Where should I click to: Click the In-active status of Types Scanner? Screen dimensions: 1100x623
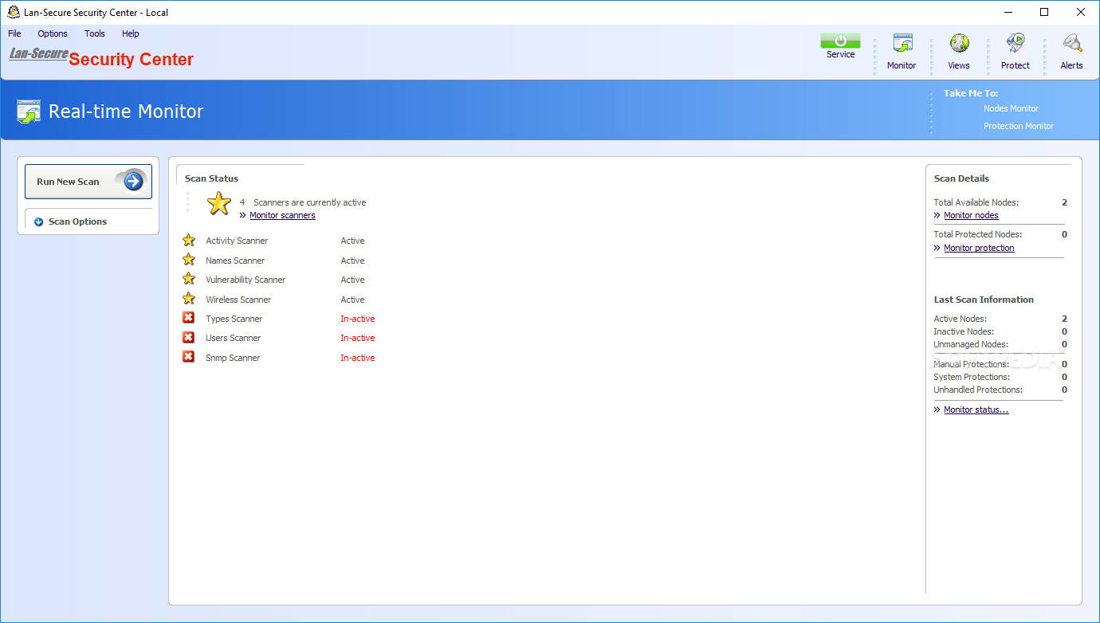357,319
